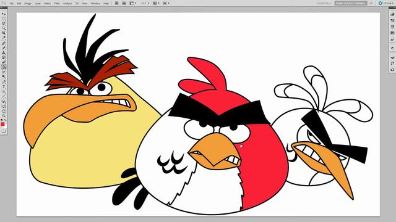Select the Path Selection tool

(4, 91)
